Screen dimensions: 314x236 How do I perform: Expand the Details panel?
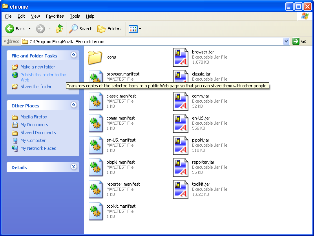pyautogui.click(x=73, y=167)
